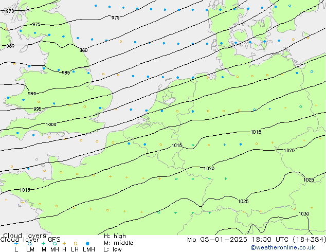
Task: Click the 'H: high' legend text
Action: [x=115, y=236]
